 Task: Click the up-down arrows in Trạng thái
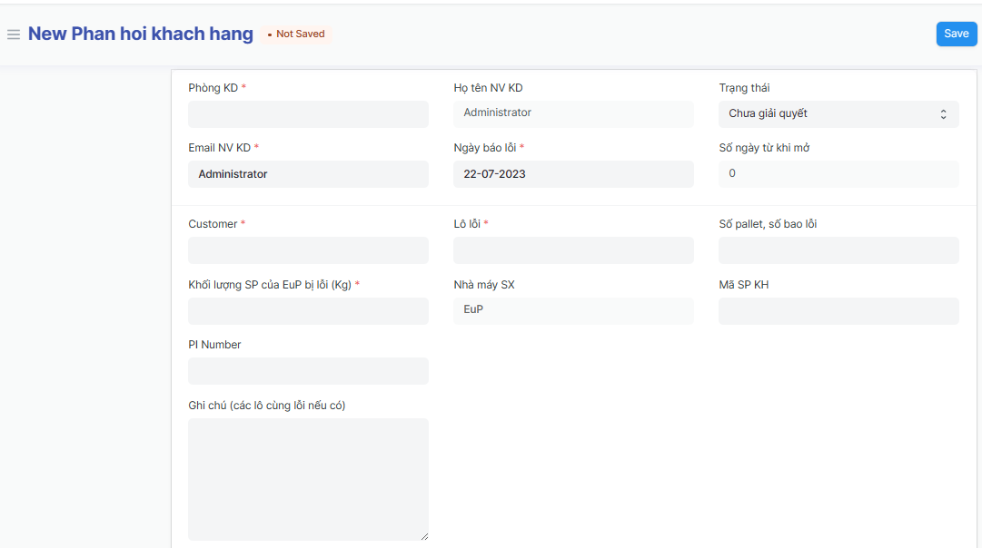pos(943,114)
